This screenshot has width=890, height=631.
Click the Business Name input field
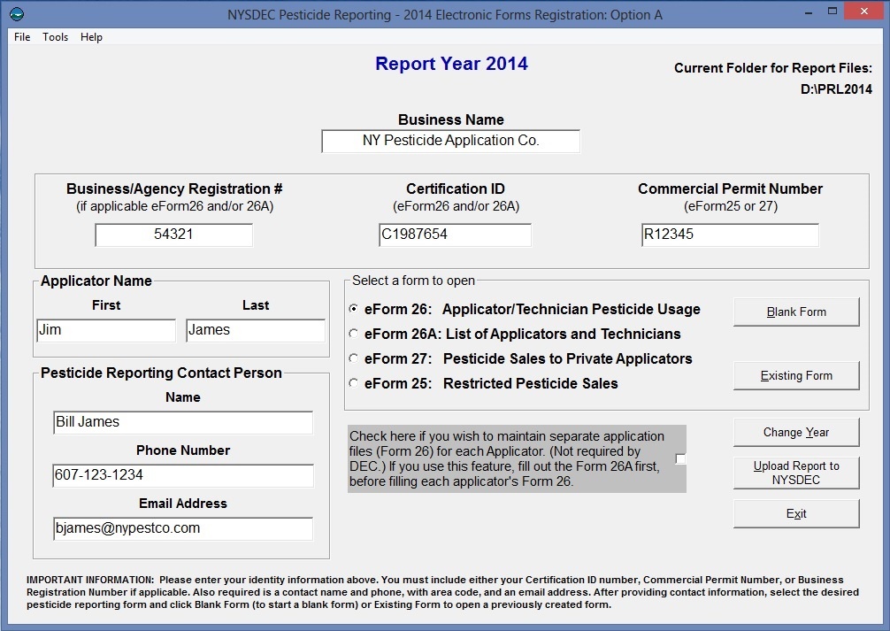[450, 141]
